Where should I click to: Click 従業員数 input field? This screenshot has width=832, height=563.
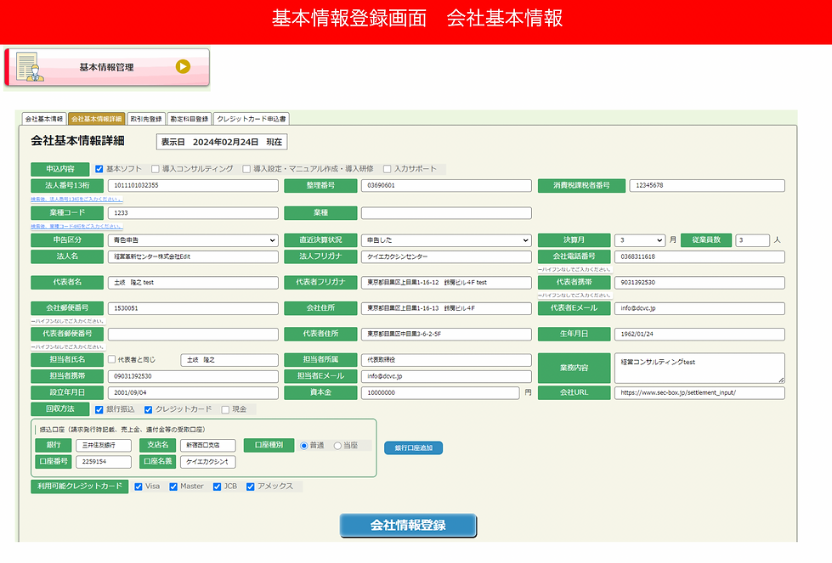coord(752,240)
